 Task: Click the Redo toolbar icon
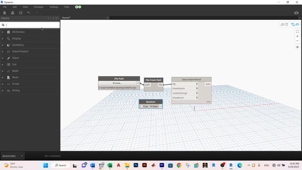click(x=37, y=13)
